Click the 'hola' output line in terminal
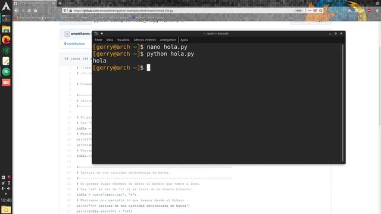The height and width of the screenshot is (214, 381). point(99,61)
